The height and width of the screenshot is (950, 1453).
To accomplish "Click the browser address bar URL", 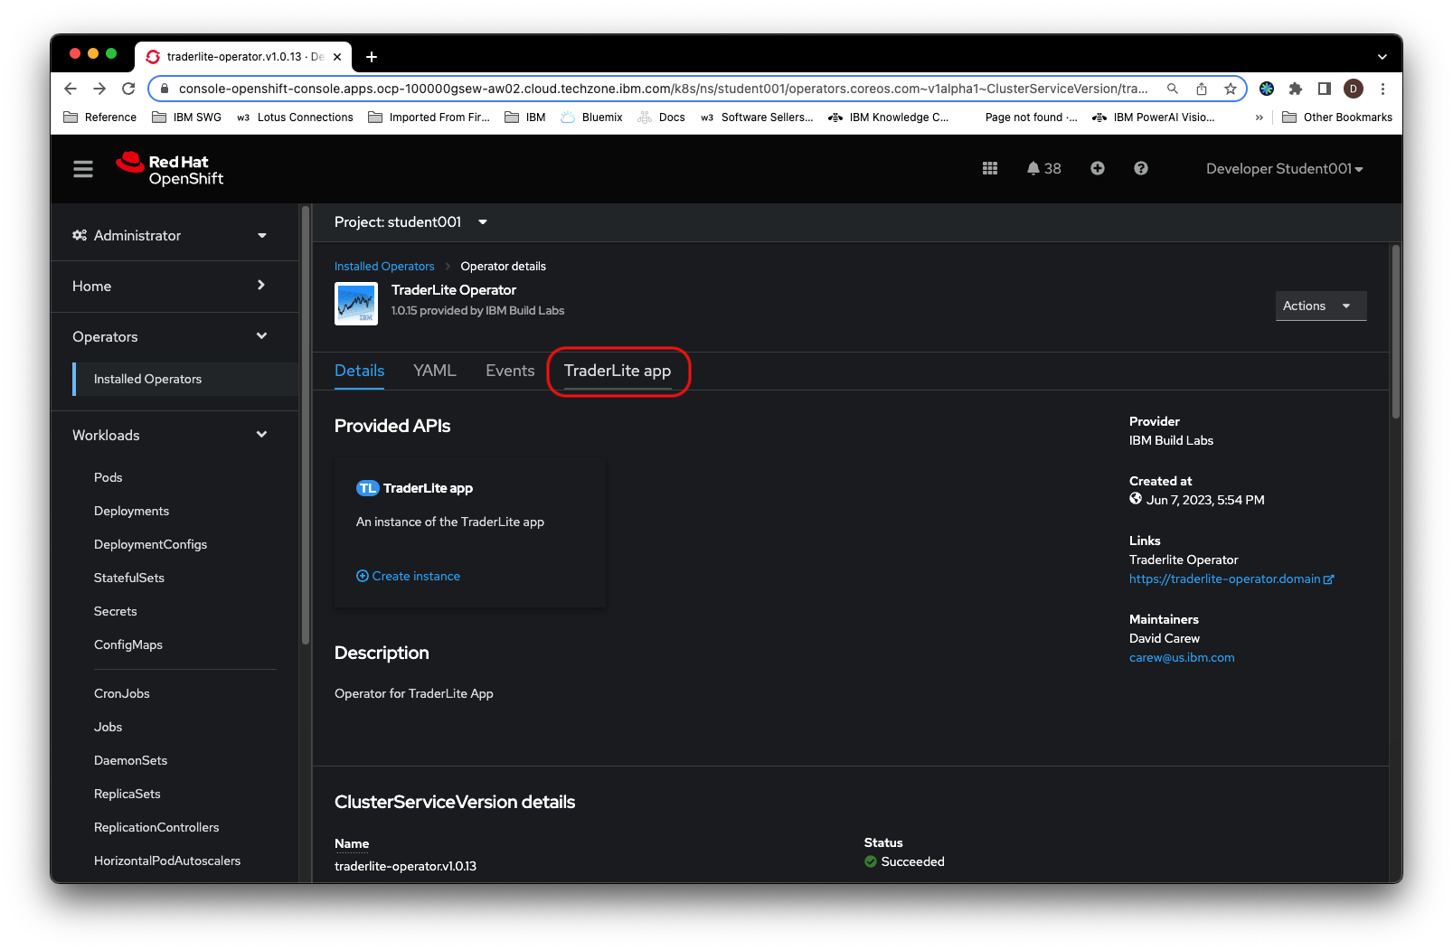I will [663, 89].
